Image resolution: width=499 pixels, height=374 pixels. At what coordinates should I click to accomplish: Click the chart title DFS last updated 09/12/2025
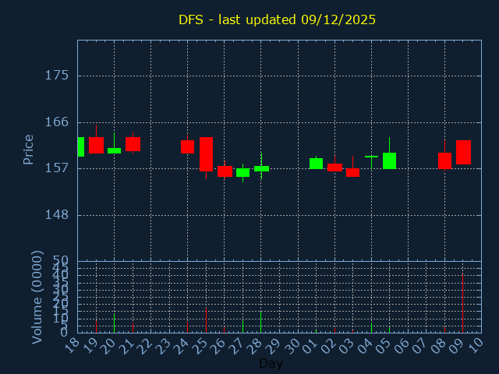pyautogui.click(x=277, y=19)
